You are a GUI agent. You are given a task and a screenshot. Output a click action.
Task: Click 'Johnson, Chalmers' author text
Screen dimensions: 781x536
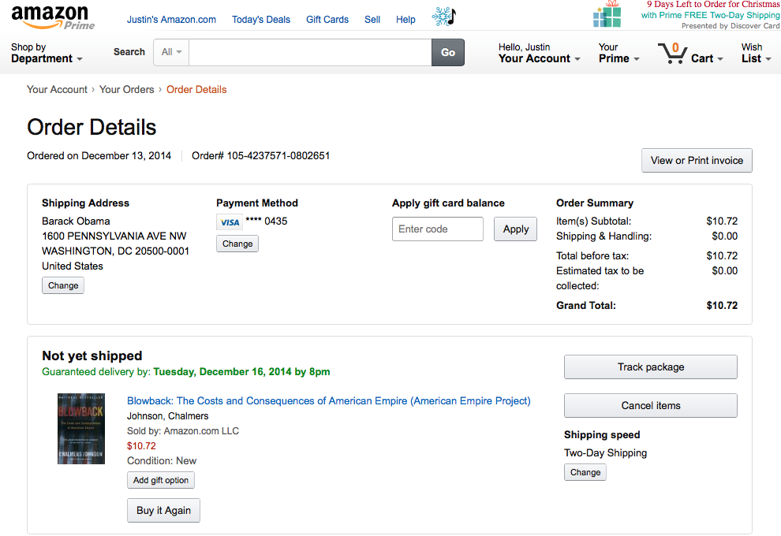point(168,416)
